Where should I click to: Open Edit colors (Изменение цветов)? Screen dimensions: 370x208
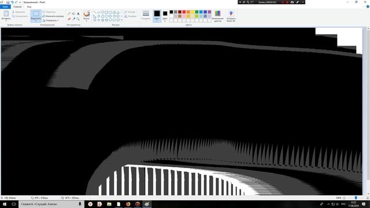217,16
